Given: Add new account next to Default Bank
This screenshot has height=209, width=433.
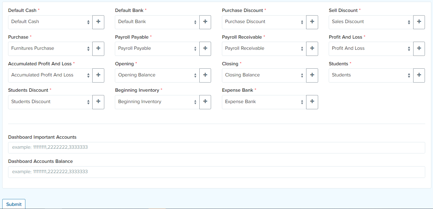Looking at the screenshot, I should click(205, 22).
